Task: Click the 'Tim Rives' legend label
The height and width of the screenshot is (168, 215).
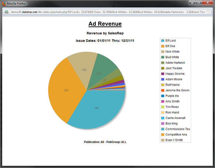Action: coord(172,107)
